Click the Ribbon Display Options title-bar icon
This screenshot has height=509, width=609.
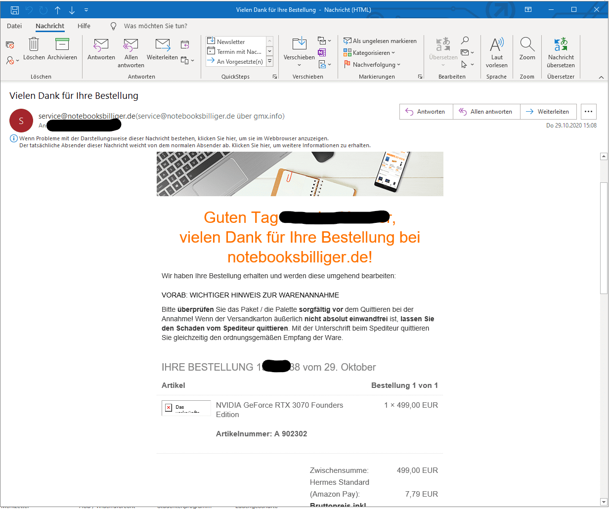528,10
